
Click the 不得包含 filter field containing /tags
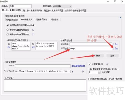pos(91,48)
